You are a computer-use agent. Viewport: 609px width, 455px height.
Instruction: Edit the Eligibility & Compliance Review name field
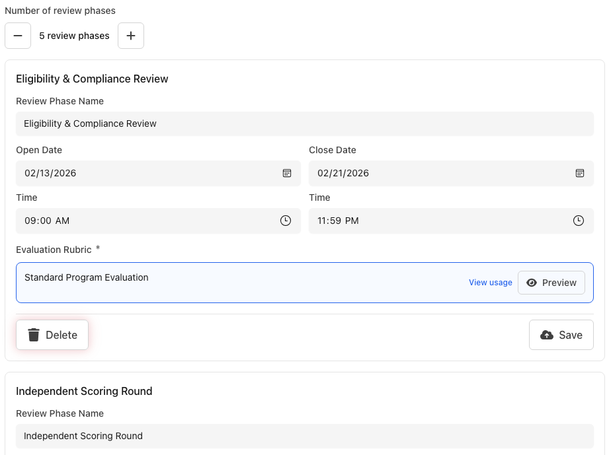pos(198,123)
